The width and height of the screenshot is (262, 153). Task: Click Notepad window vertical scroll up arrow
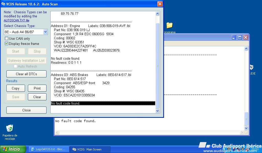click(x=246, y=49)
